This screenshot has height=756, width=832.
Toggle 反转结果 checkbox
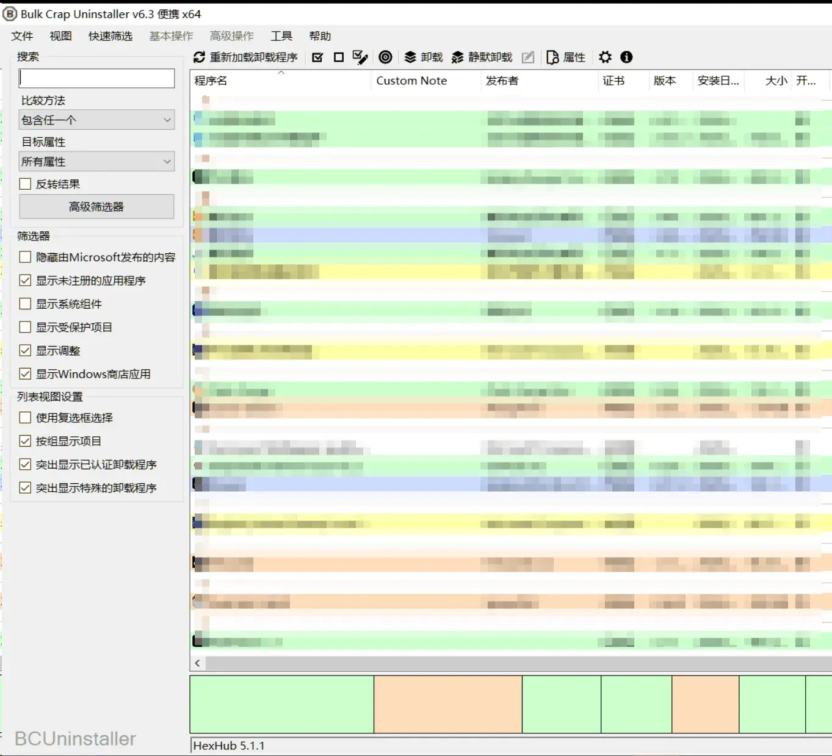[x=25, y=184]
